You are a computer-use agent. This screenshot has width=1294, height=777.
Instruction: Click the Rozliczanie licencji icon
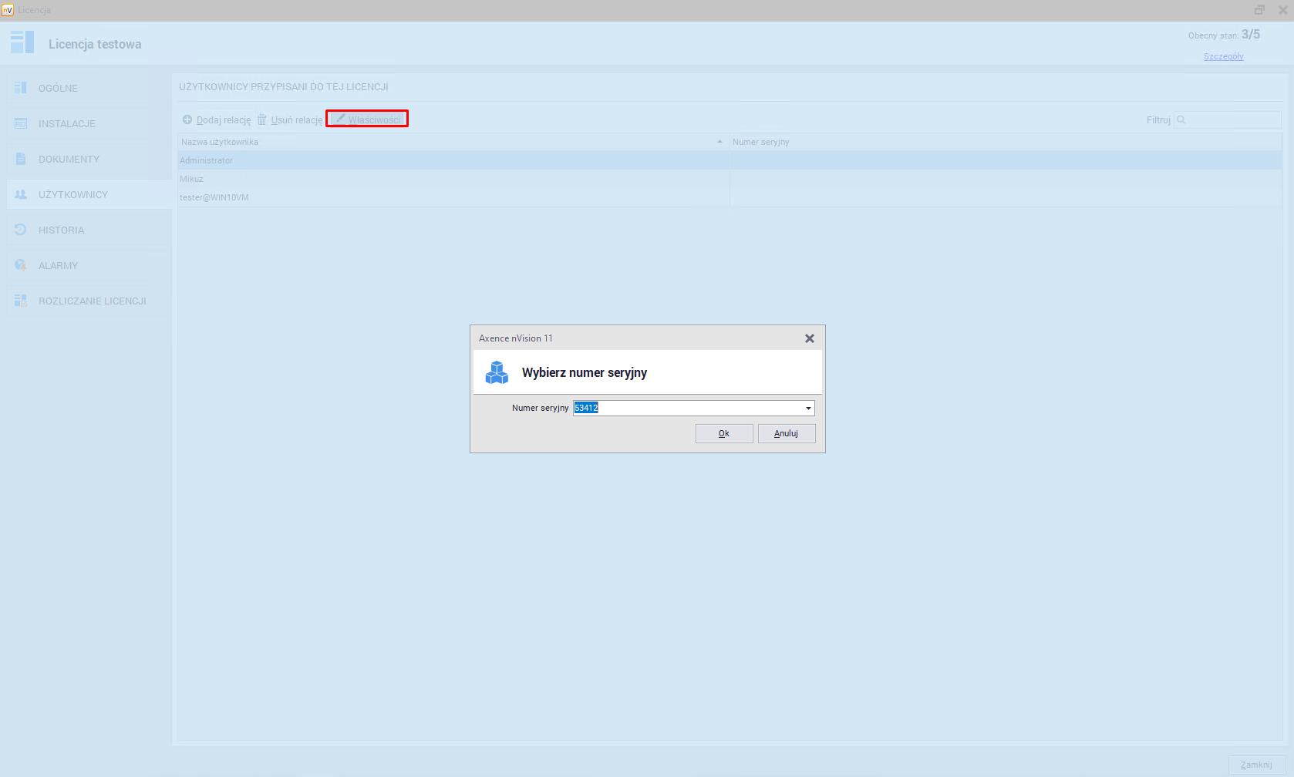coord(21,301)
